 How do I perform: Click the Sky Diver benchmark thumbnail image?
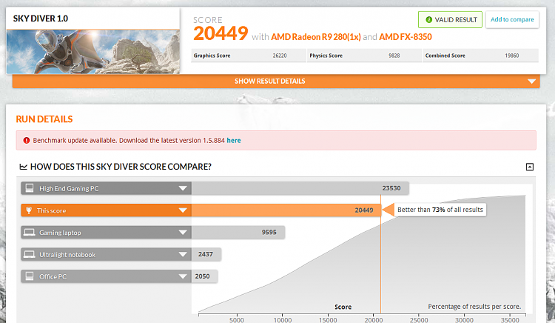click(x=93, y=52)
